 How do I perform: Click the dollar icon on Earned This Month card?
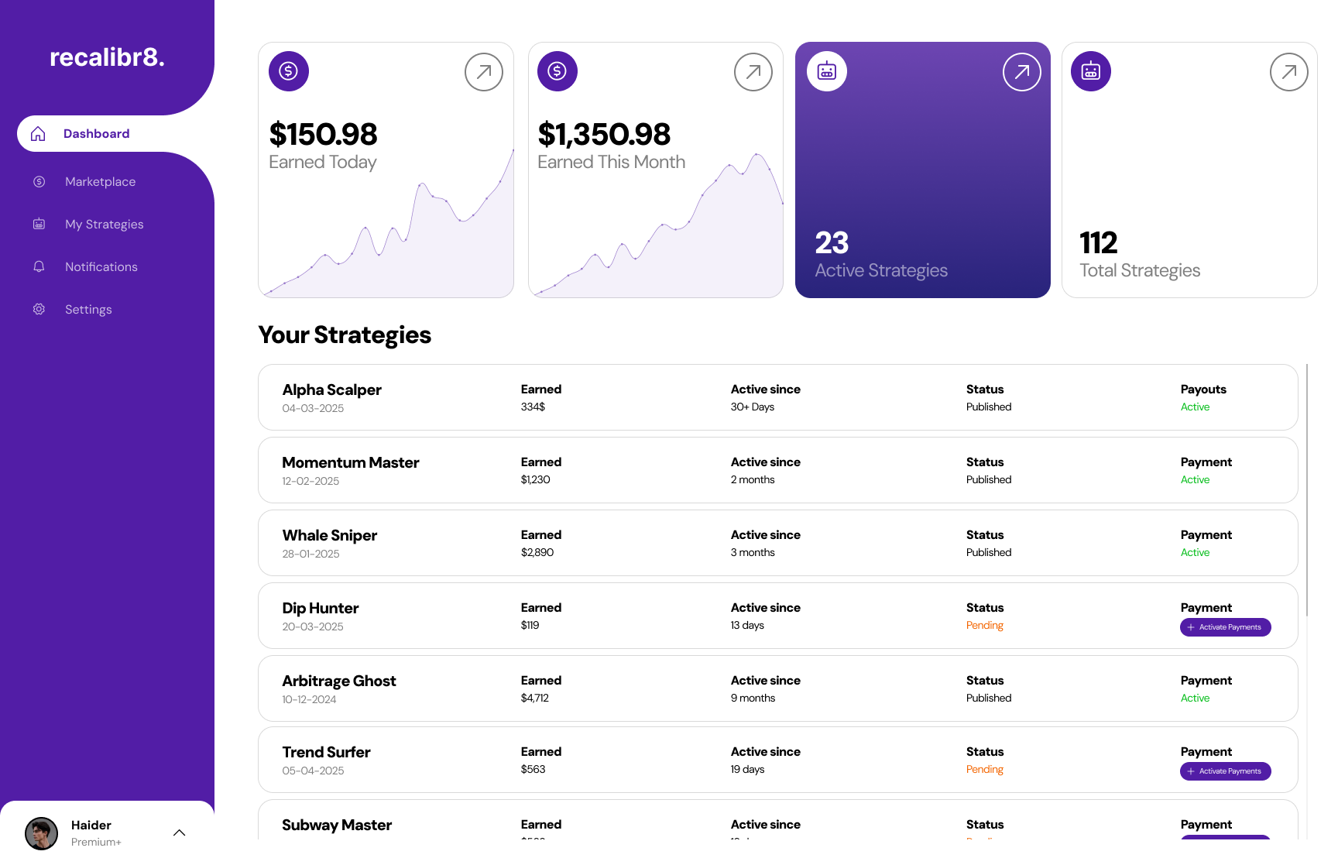[557, 71]
